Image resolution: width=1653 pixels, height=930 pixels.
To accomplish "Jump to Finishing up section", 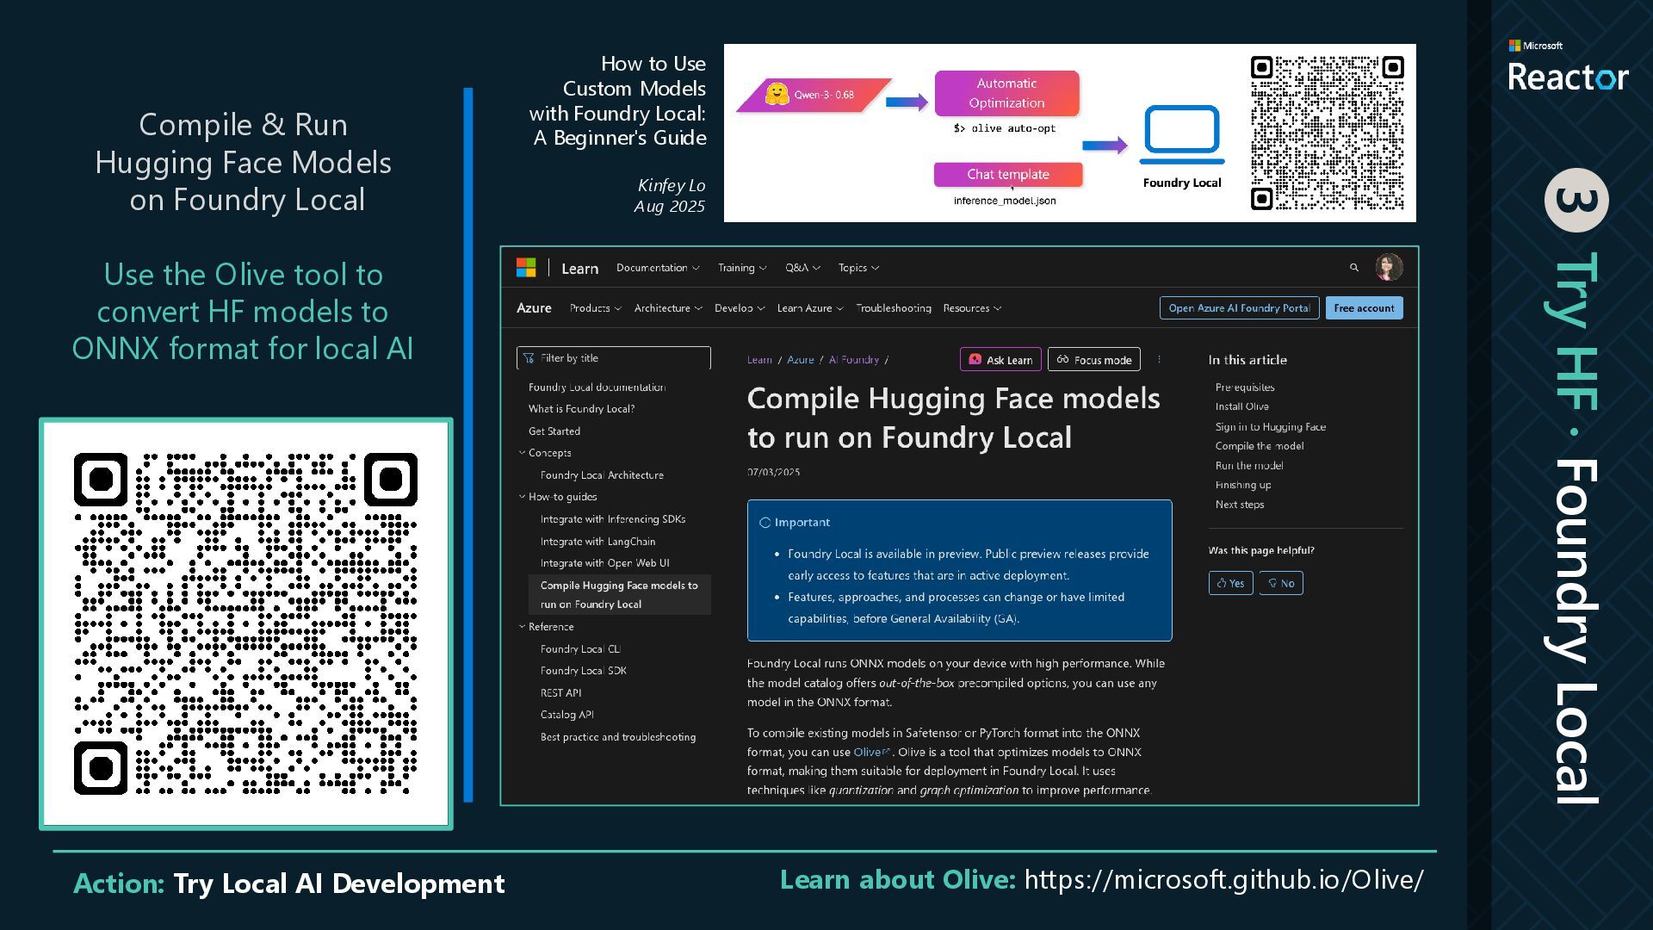I will click(1242, 485).
